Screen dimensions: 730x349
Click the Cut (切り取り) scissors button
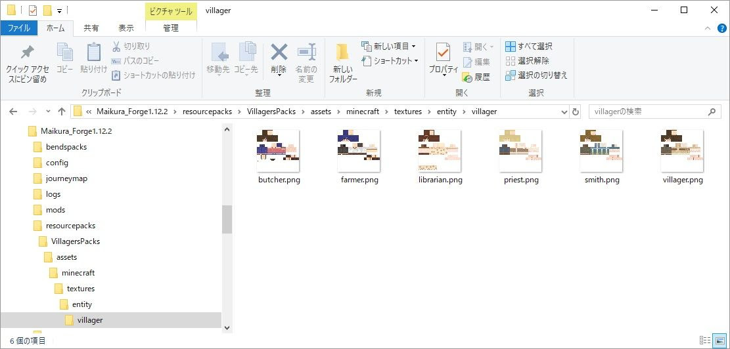131,46
